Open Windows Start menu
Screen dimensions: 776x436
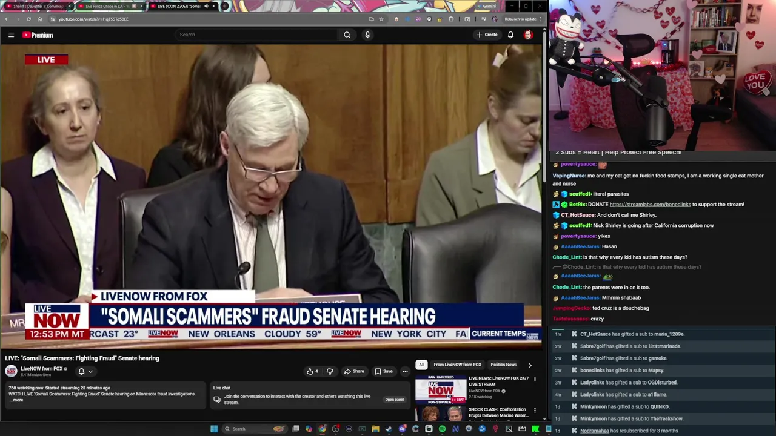pyautogui.click(x=214, y=429)
